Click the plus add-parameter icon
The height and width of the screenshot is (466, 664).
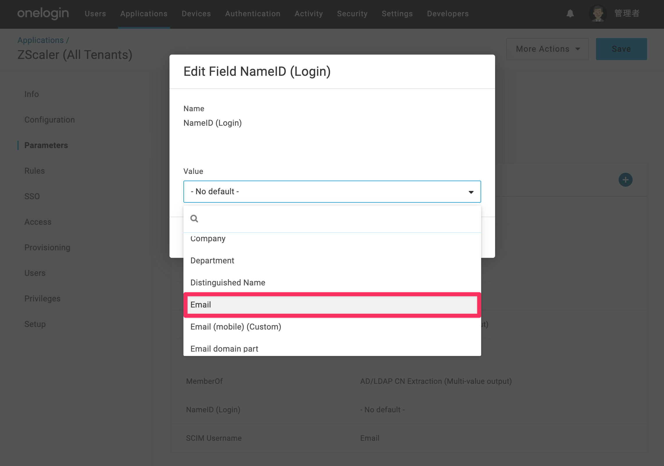pos(625,180)
